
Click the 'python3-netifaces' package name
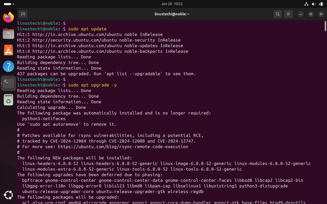tap(44, 119)
